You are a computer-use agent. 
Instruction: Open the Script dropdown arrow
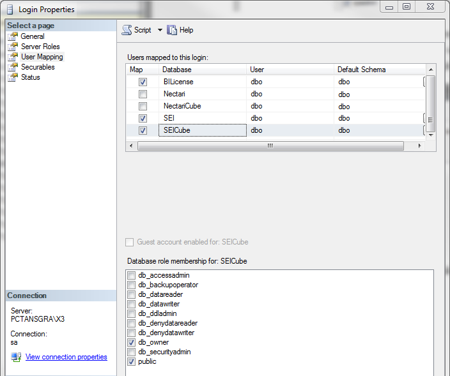click(160, 30)
